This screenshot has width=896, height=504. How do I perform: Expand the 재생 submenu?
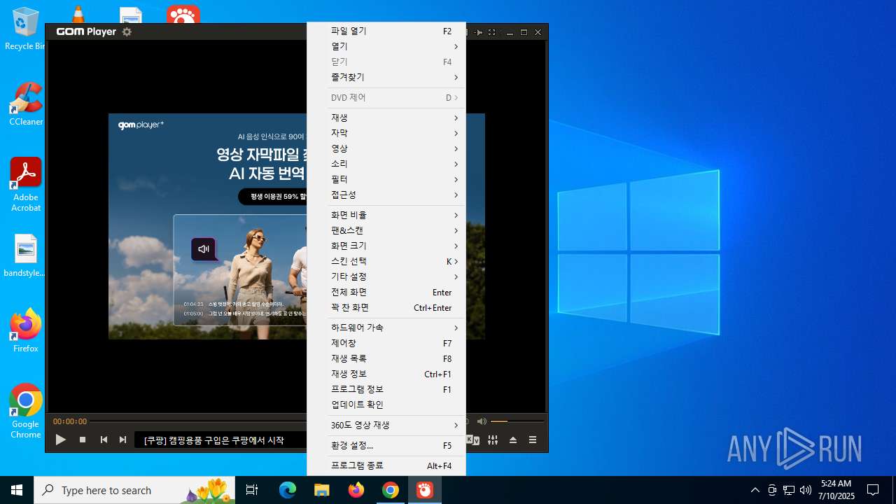[x=386, y=118]
